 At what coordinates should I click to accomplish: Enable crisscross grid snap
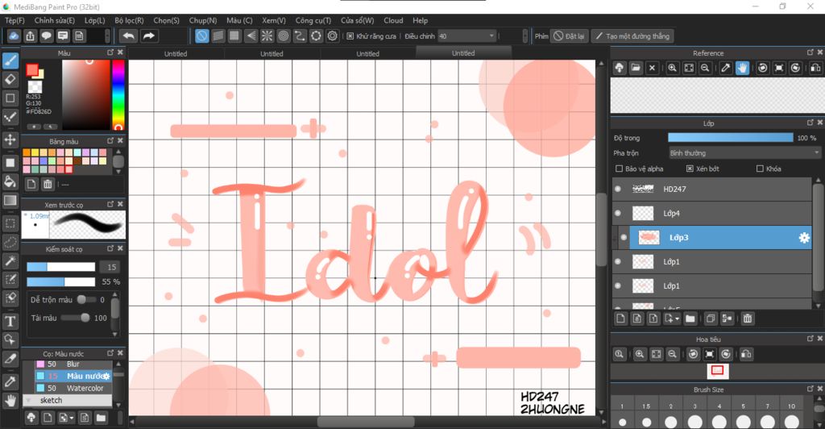click(x=234, y=35)
